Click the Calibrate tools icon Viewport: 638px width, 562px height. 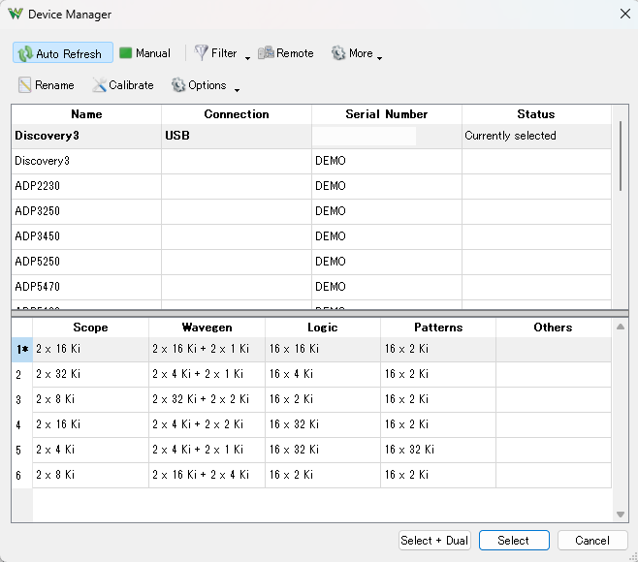point(99,85)
